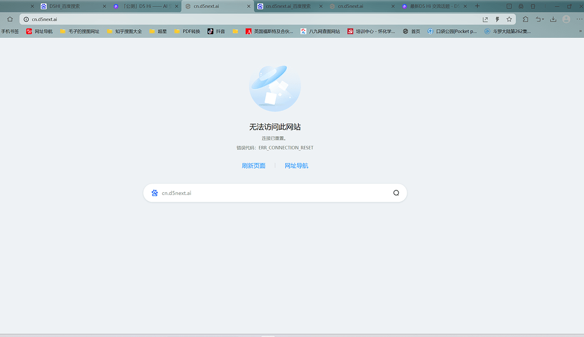Open the PDF转换 bookmark folder
Viewport: 584px width, 337px height.
(187, 31)
